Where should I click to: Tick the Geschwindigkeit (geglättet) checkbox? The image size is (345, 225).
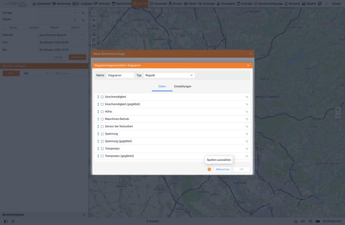[x=102, y=104]
